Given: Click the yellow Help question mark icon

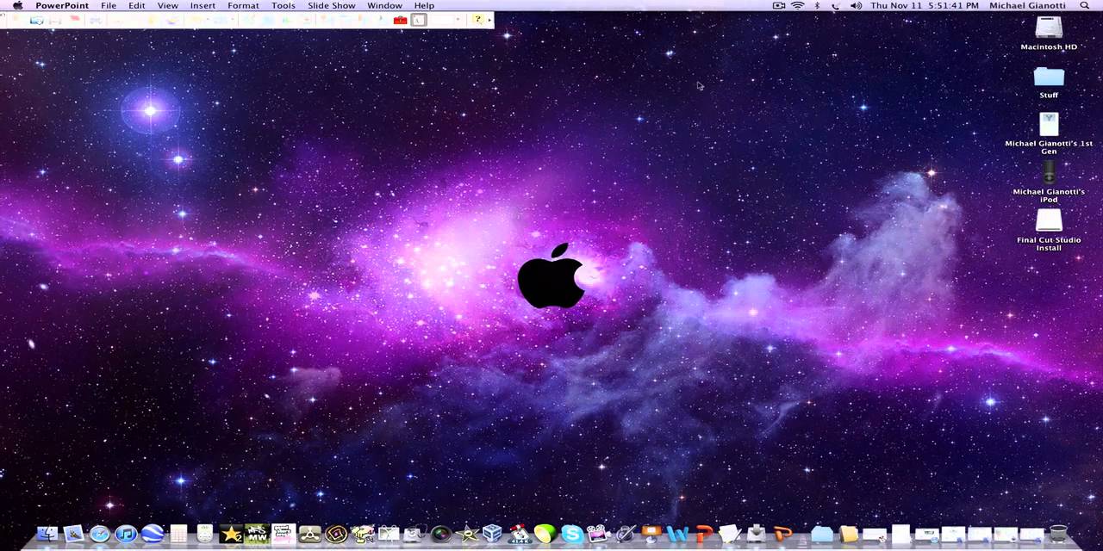Looking at the screenshot, I should 477,20.
